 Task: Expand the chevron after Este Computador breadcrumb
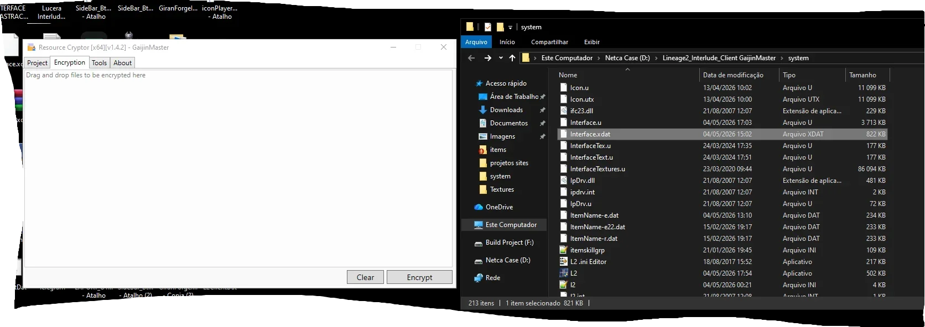(x=599, y=58)
